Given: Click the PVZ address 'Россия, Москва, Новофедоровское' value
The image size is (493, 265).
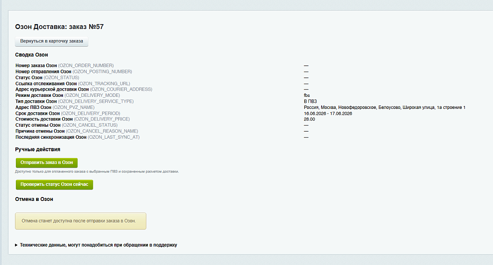Looking at the screenshot, I should 385,107.
